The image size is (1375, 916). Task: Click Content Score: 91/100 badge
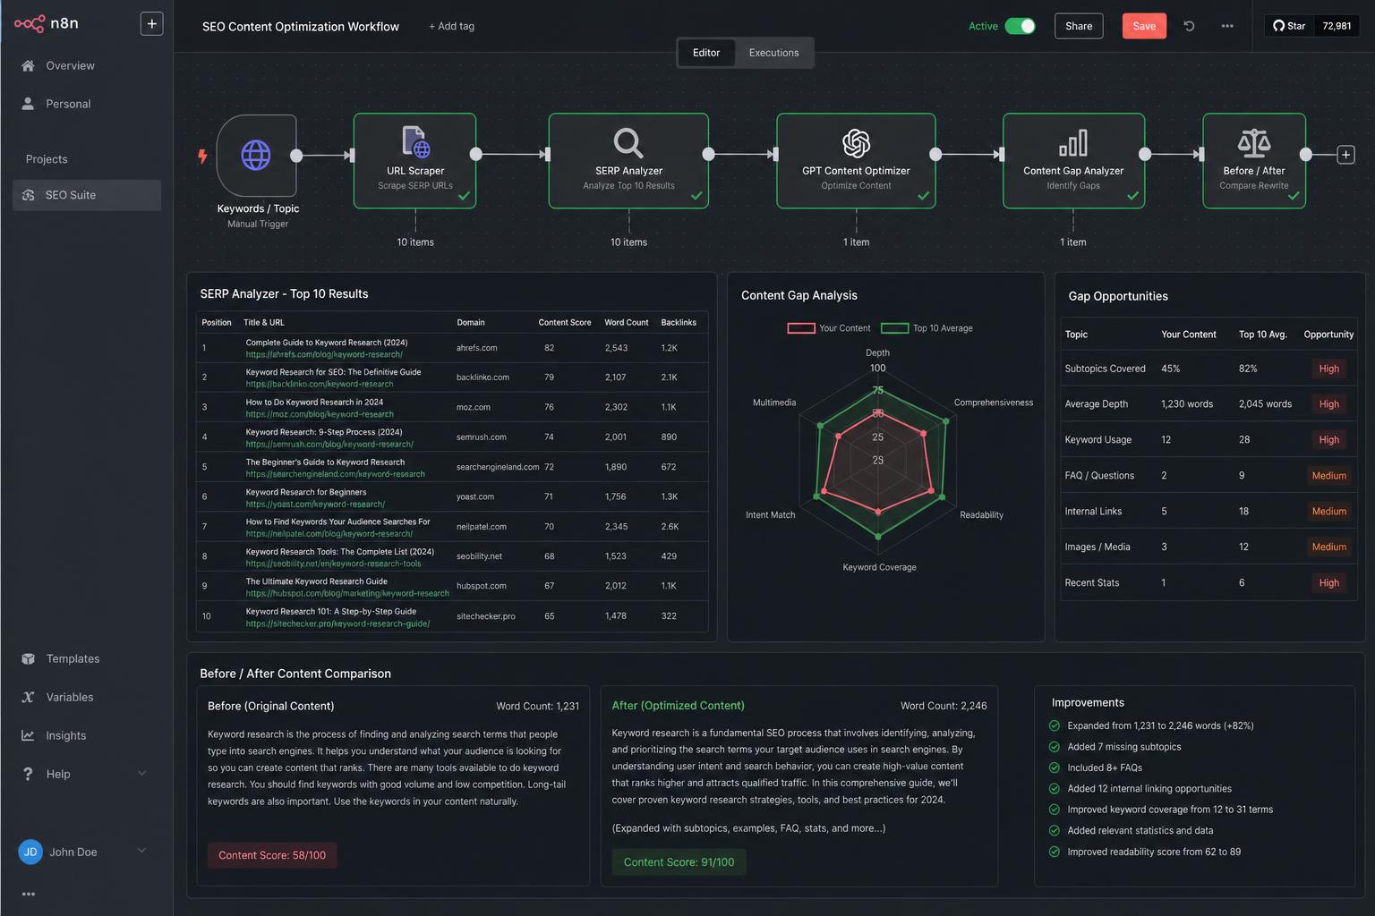point(679,862)
